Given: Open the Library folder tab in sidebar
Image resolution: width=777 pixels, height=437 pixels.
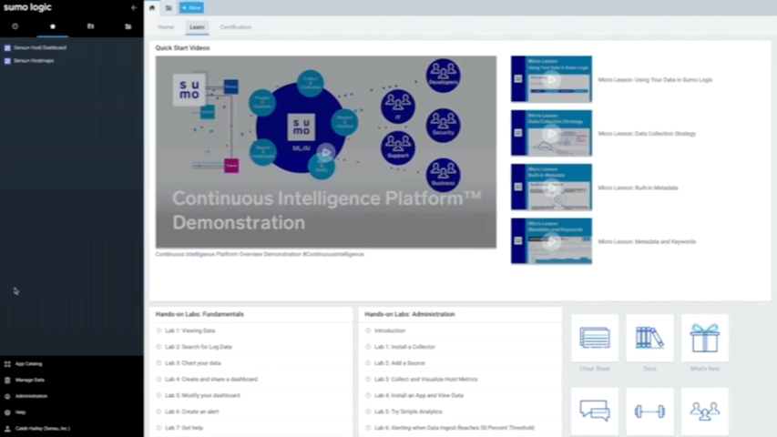Looking at the screenshot, I should pyautogui.click(x=128, y=26).
